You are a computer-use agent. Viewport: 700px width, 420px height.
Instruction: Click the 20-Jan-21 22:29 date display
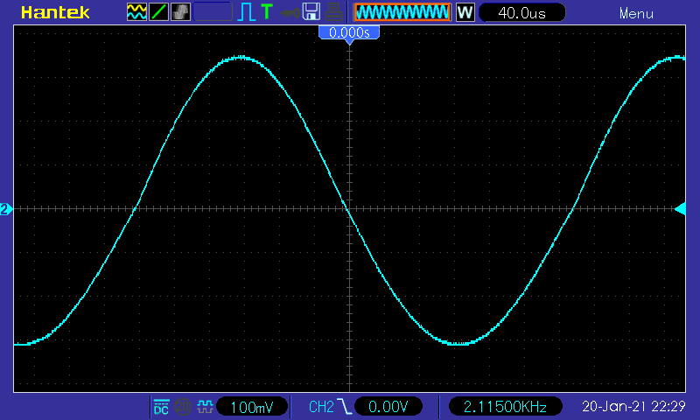tap(633, 406)
